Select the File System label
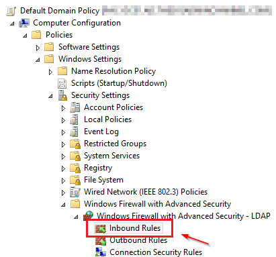This screenshot has height=257, width=276. (103, 180)
